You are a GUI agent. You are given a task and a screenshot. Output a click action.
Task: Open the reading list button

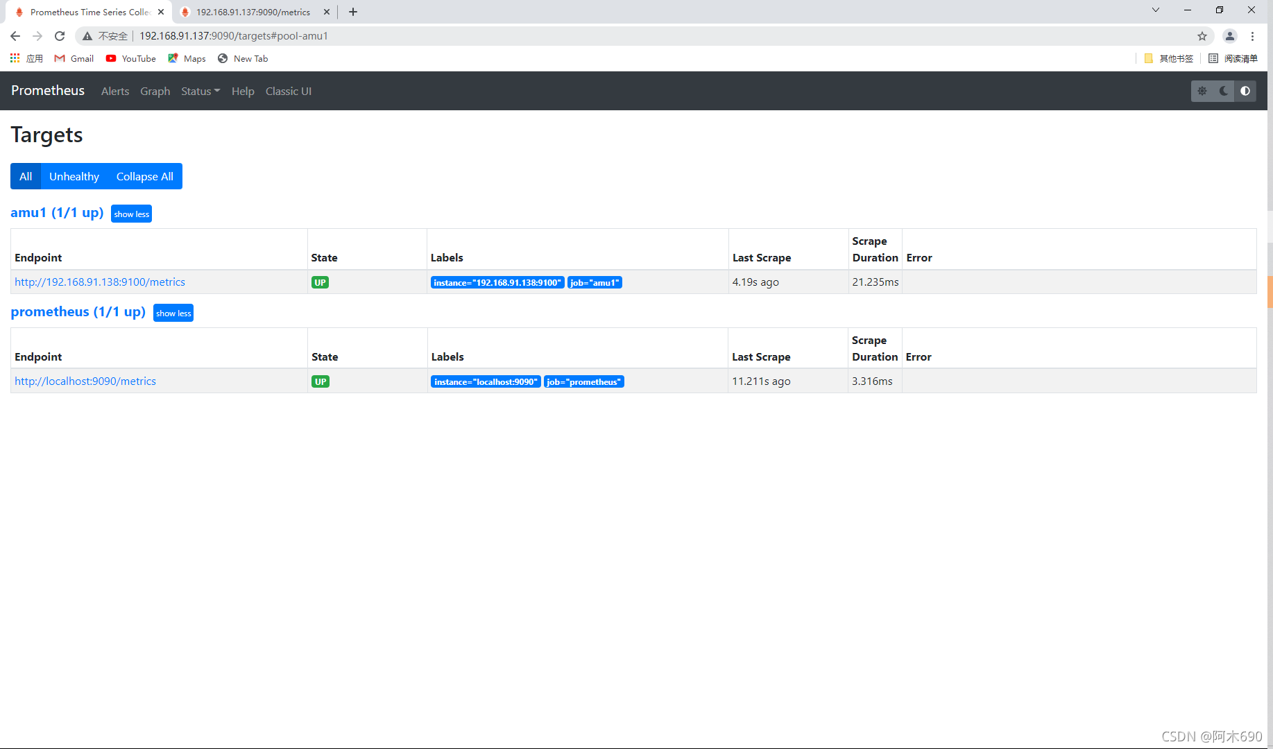coord(1233,59)
